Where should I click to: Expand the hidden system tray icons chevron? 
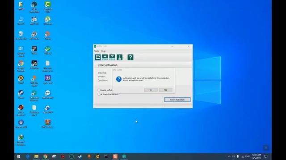click(229, 156)
